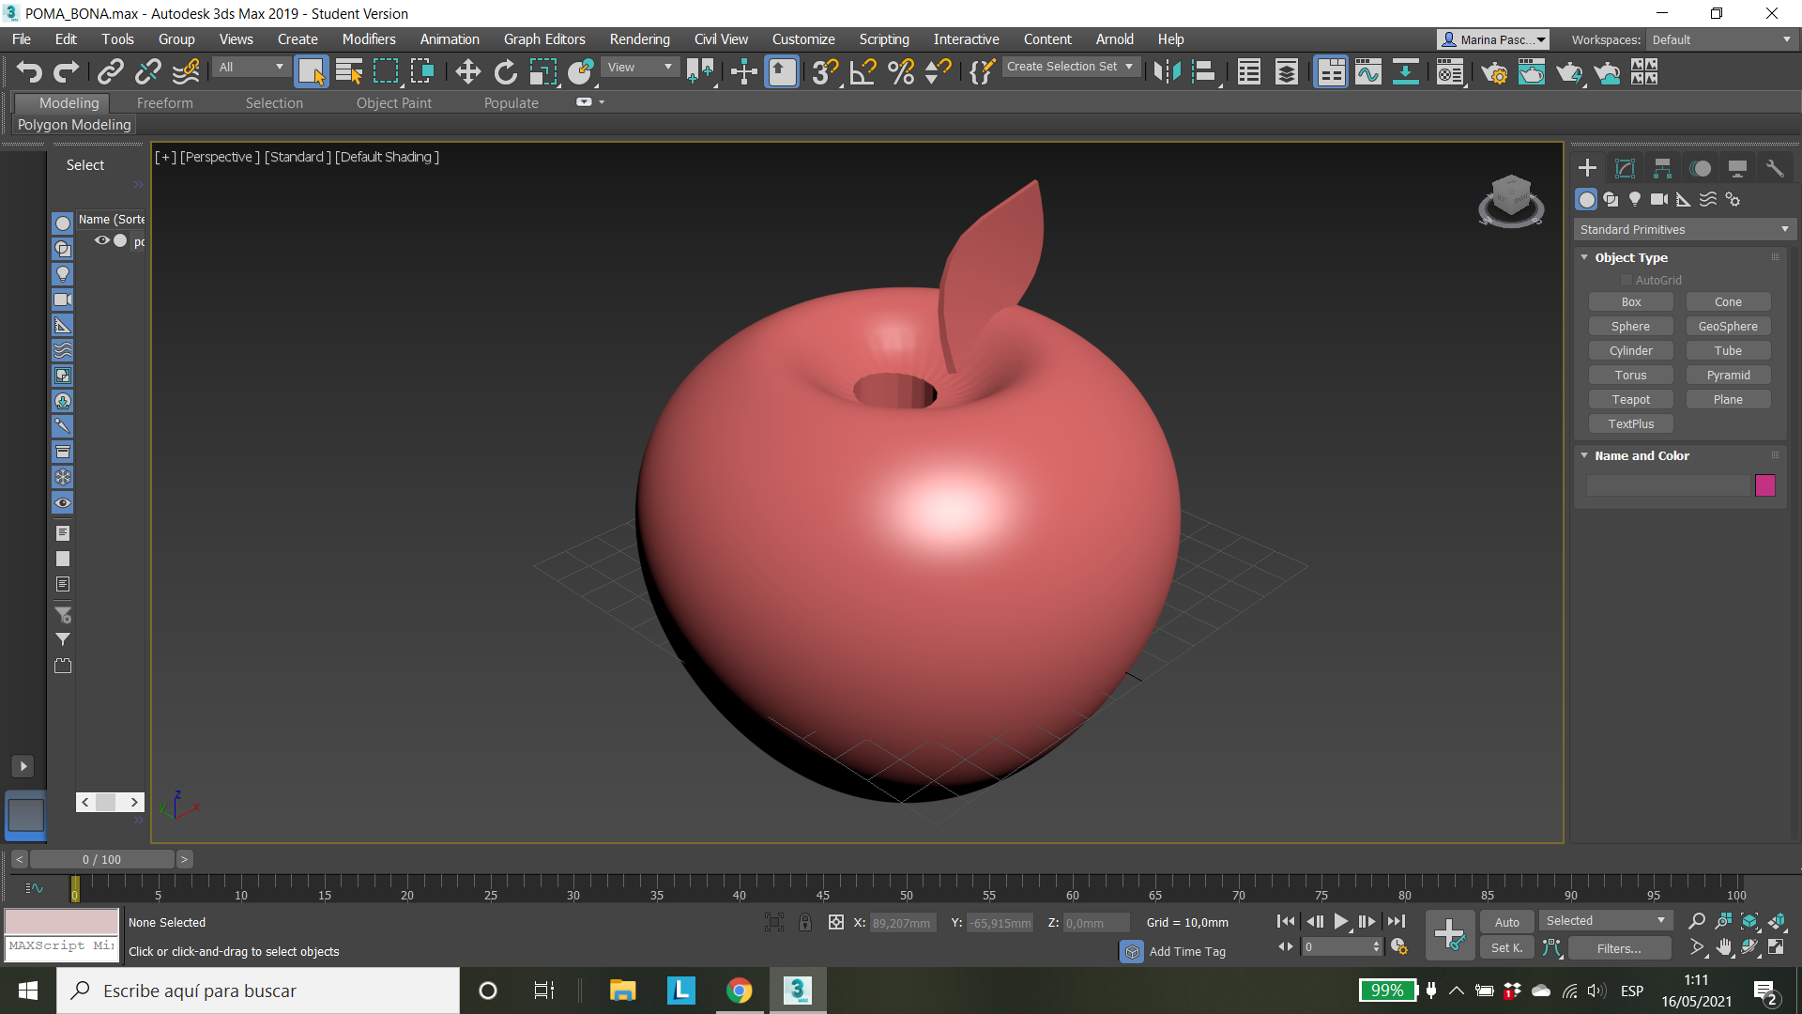The width and height of the screenshot is (1802, 1014).
Task: Switch to the Object Paint ribbon tab
Action: pos(393,103)
